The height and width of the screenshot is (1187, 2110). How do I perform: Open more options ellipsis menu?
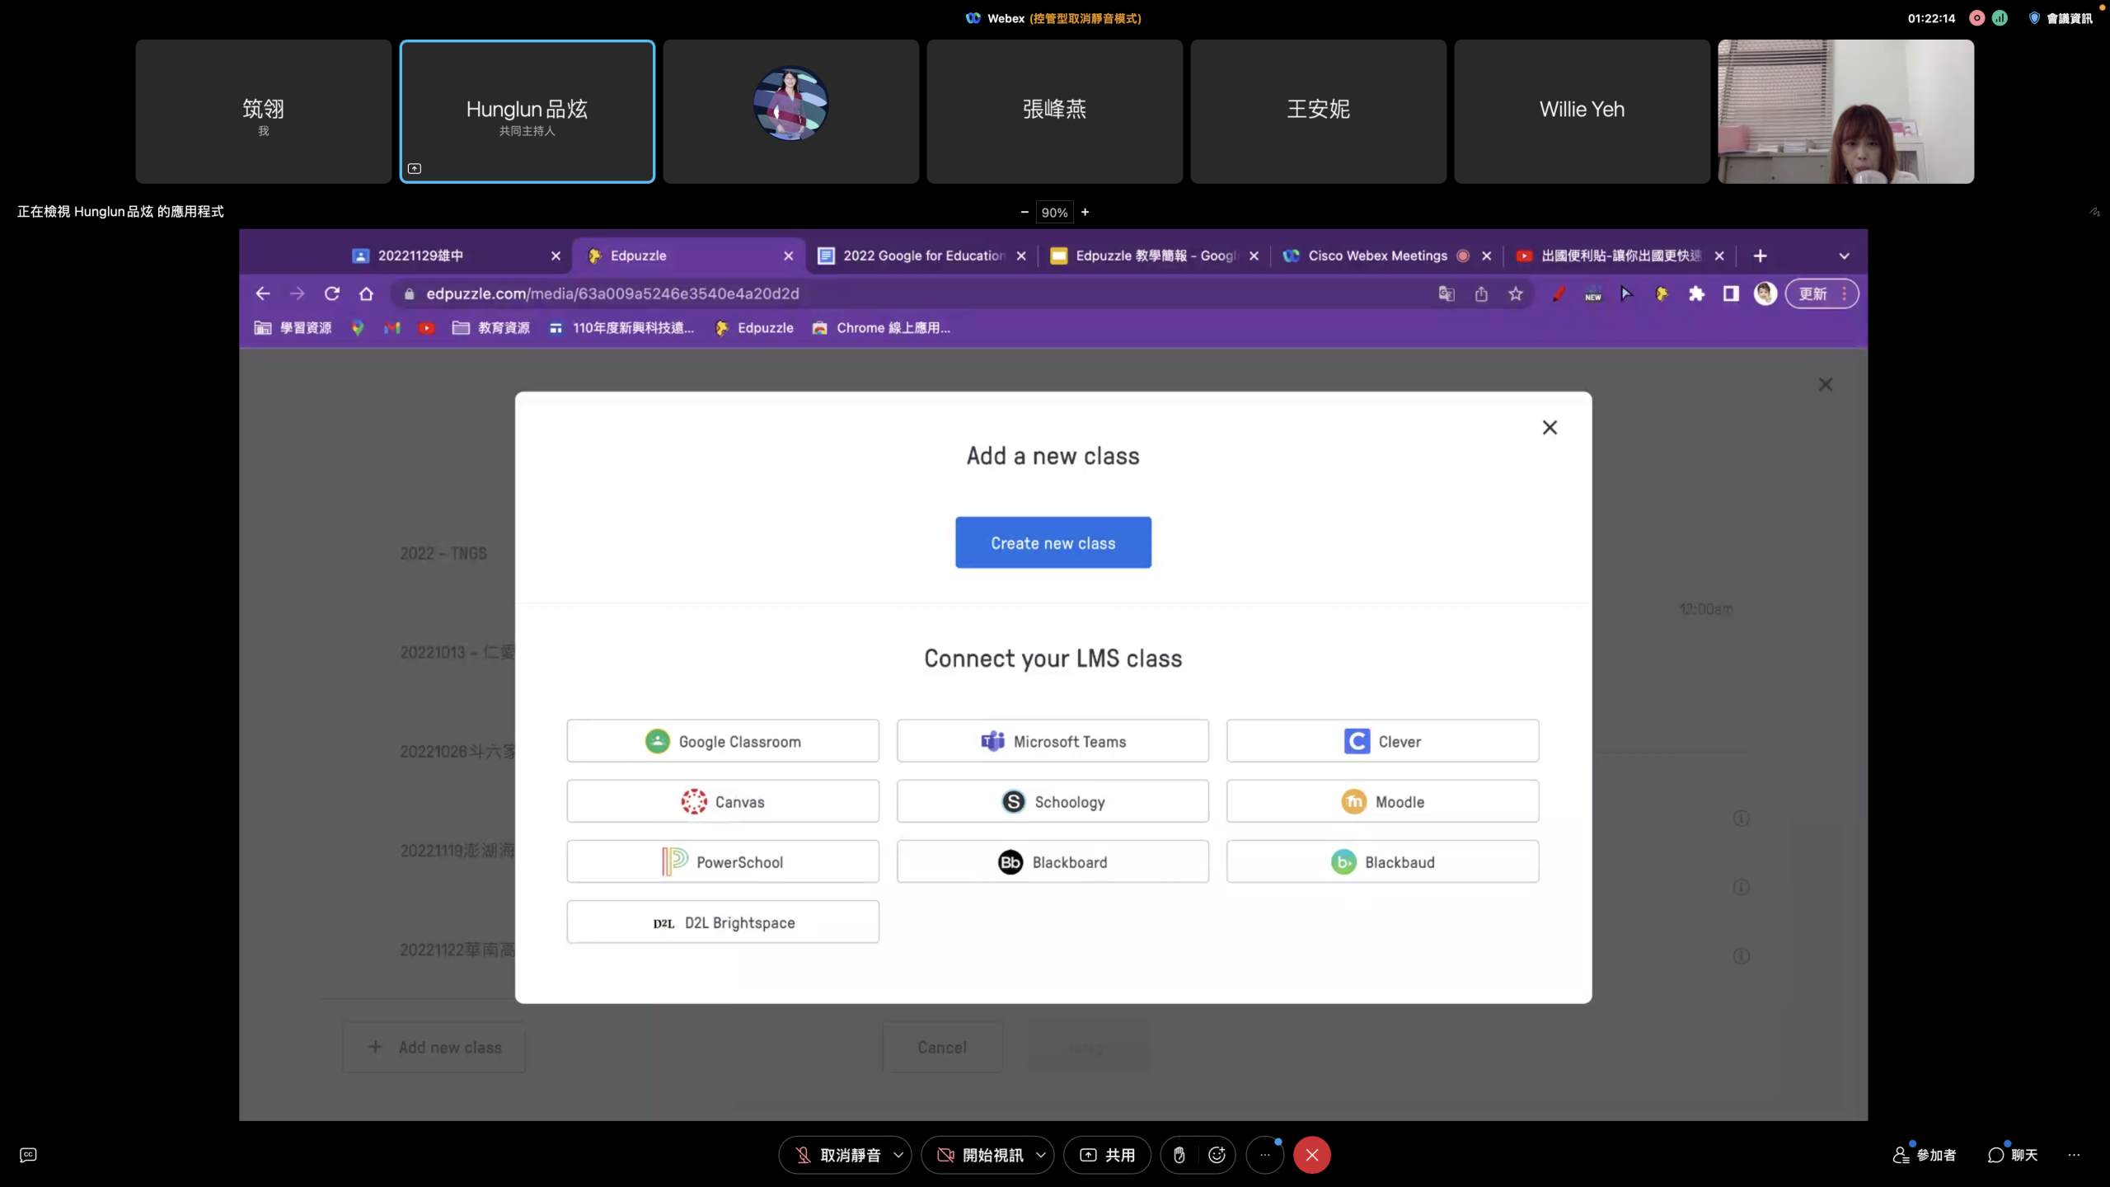[1264, 1155]
